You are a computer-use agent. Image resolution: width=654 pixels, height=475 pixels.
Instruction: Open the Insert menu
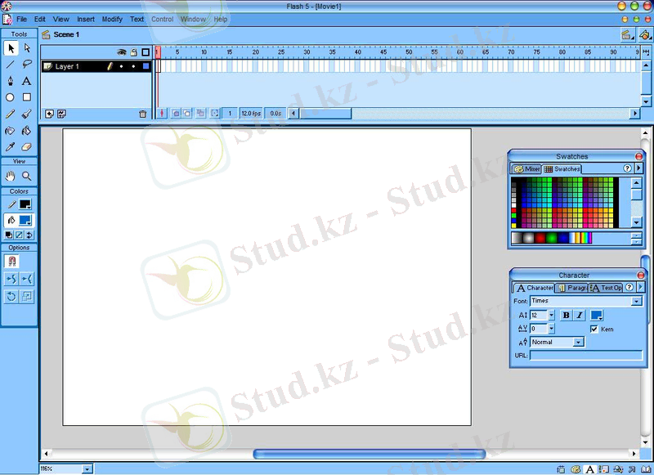coord(86,19)
